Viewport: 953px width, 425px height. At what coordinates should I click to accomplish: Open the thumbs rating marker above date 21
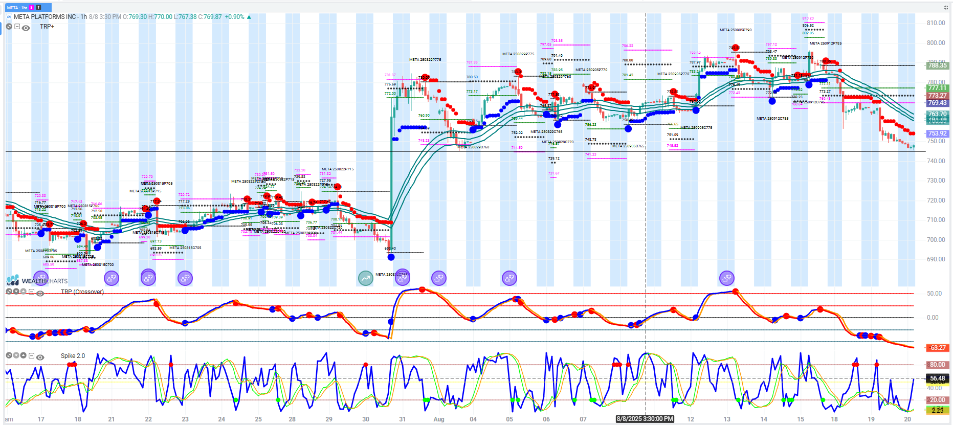(x=112, y=278)
